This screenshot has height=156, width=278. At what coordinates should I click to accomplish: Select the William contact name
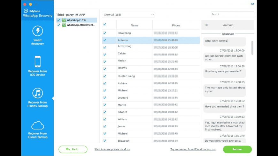122,119
